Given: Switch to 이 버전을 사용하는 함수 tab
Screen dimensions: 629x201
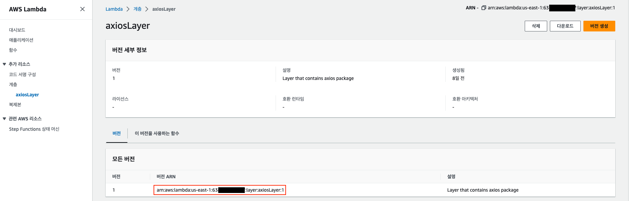Looking at the screenshot, I should click(157, 133).
